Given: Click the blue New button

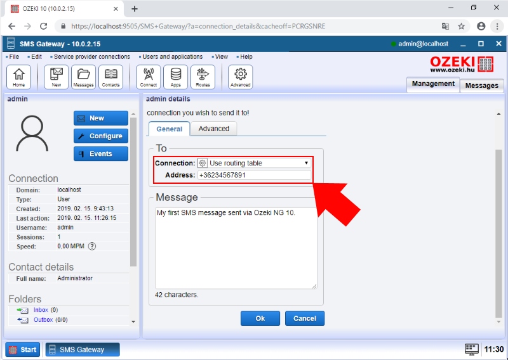Looking at the screenshot, I should pos(101,118).
